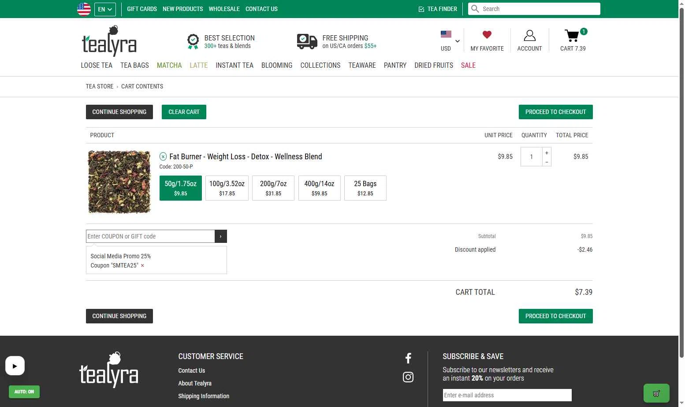Open Blooming menu item

coord(277,65)
